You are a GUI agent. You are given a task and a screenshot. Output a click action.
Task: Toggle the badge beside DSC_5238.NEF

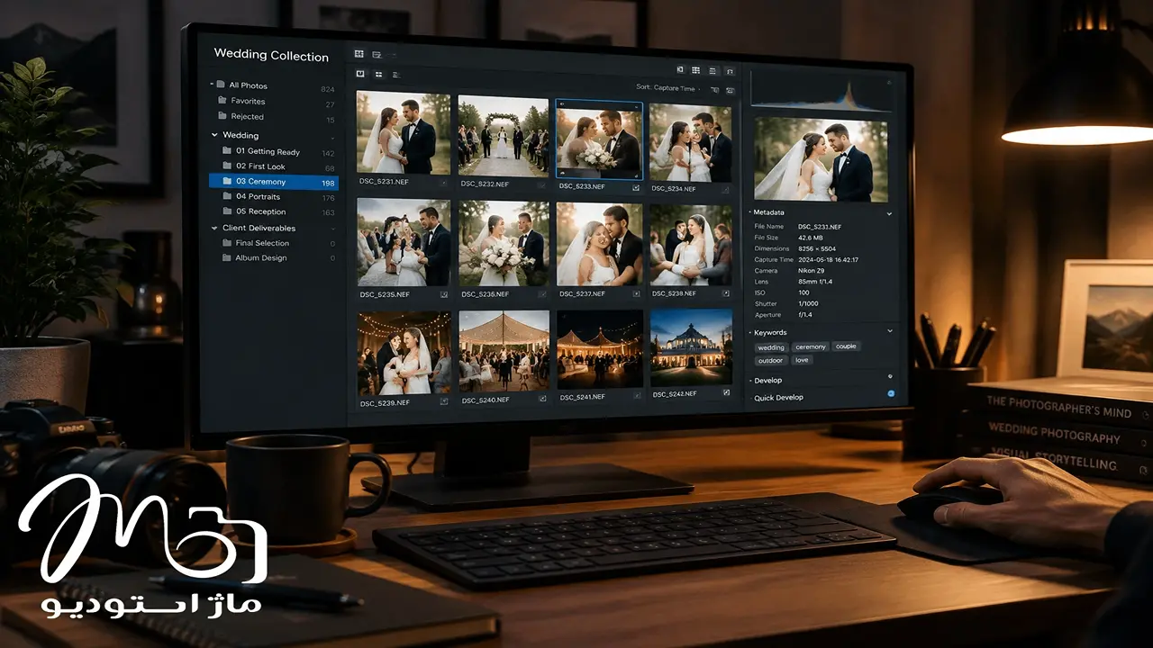click(726, 293)
